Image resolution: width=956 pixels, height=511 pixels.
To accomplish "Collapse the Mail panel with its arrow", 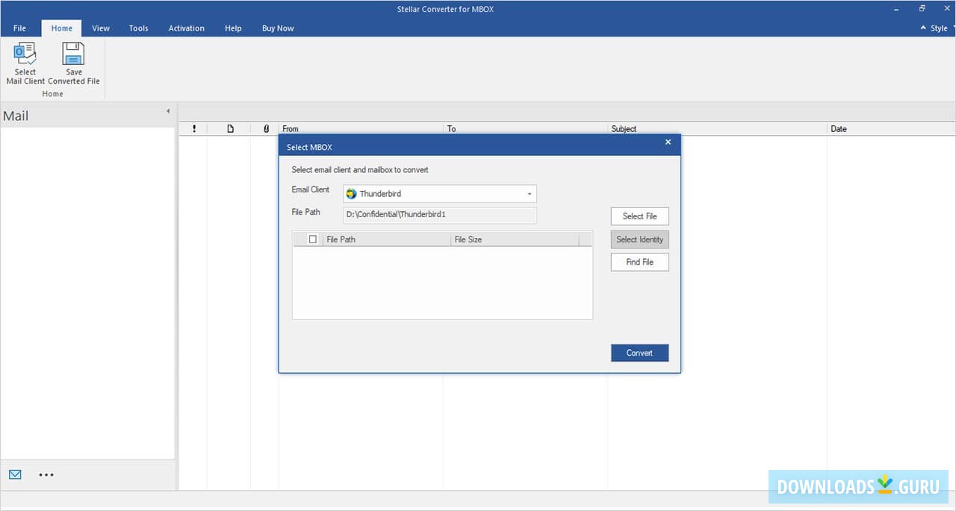I will click(x=168, y=110).
